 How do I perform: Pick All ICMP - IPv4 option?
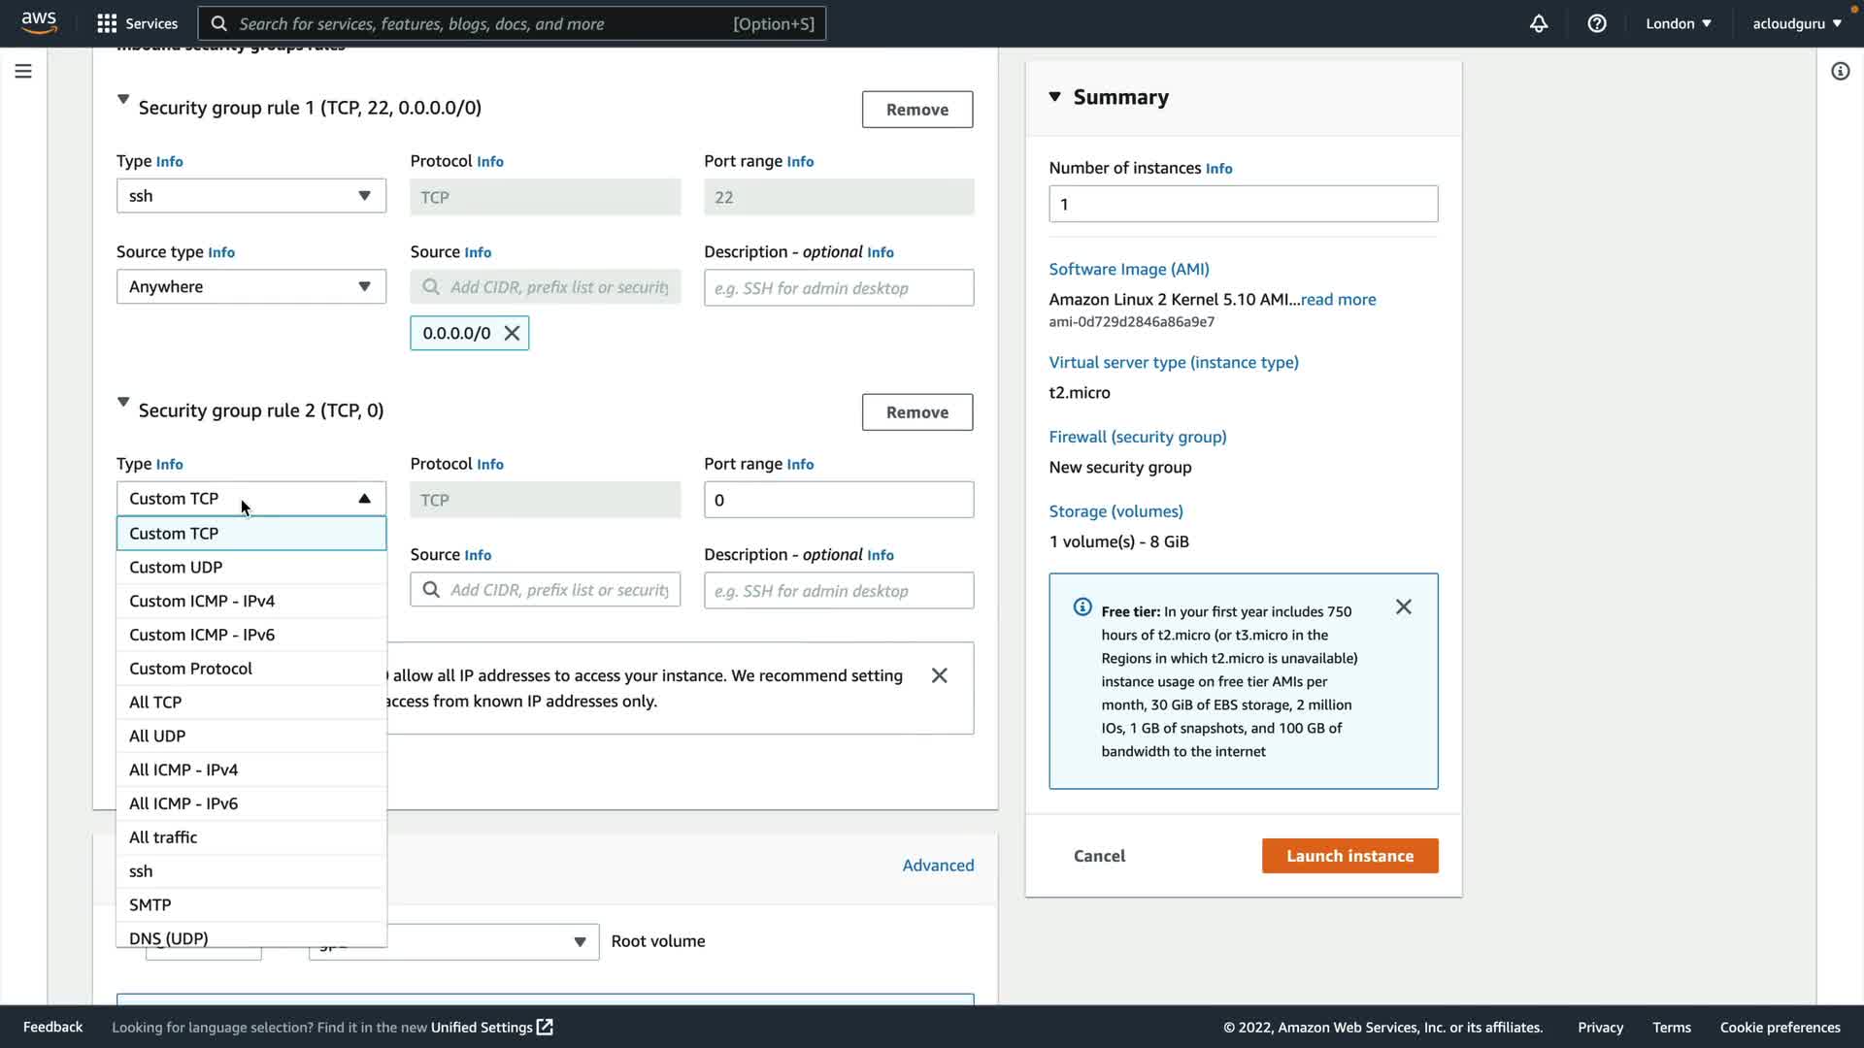(x=183, y=770)
